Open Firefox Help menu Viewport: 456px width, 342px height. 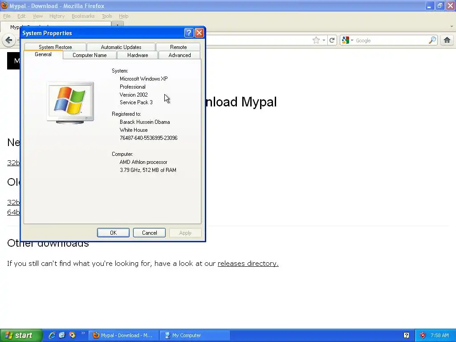(x=124, y=16)
